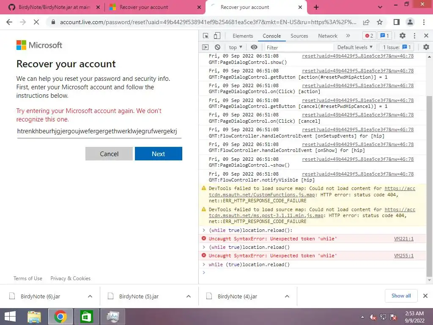This screenshot has width=433, height=325.
Task: Click the muted volume tray icon
Action: point(373,317)
